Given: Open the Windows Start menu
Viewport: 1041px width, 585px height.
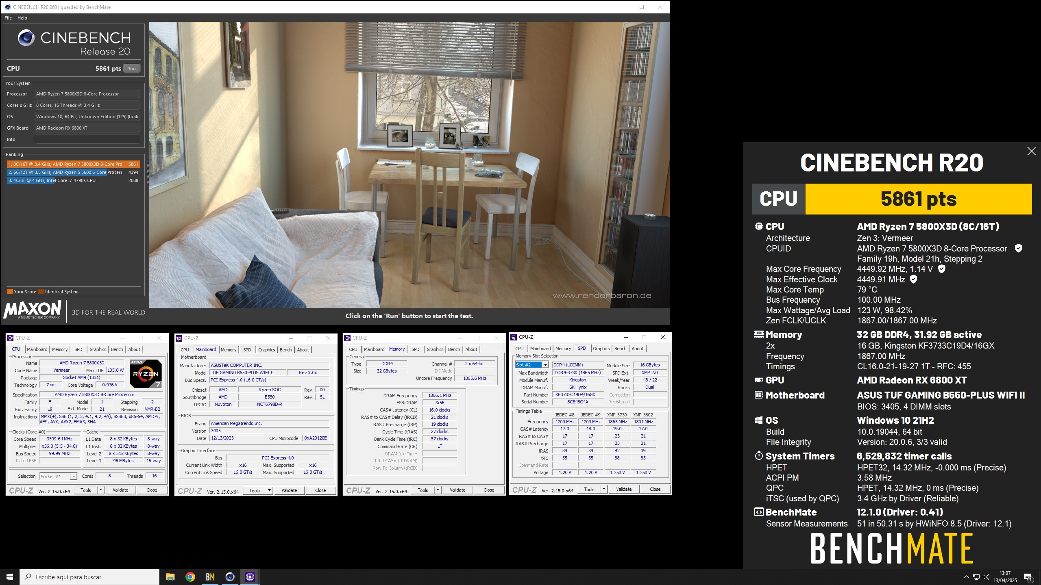Looking at the screenshot, I should coord(10,576).
